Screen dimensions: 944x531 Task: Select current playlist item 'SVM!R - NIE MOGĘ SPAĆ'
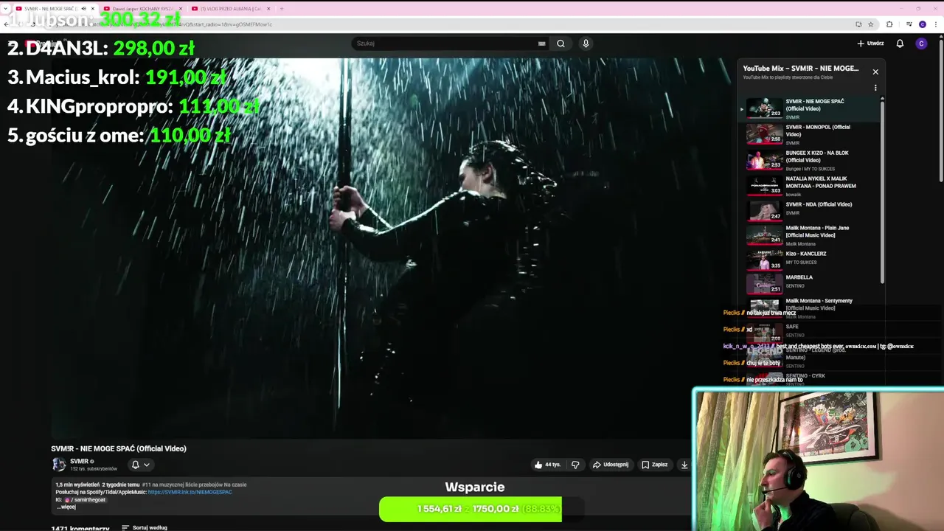[811, 108]
